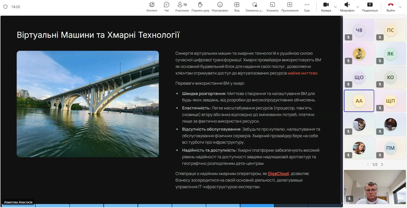Open the Вид view options
Viewport: 407px width, 208px height.
237,7
